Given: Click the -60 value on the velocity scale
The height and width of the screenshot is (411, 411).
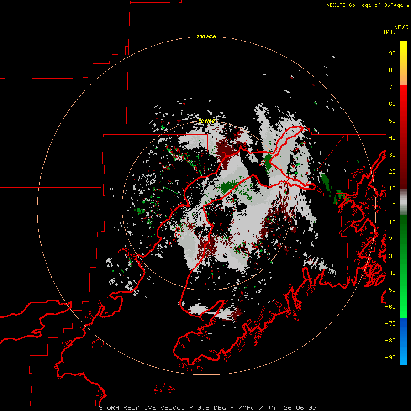Looking at the screenshot, I should pos(390,307).
